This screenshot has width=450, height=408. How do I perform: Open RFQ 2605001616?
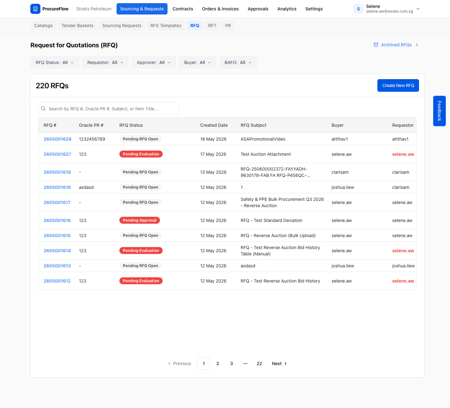tap(57, 220)
